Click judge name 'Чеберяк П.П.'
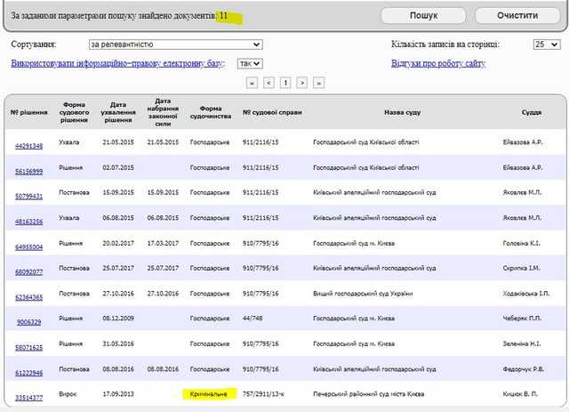This screenshot has height=412, width=569. 522,319
